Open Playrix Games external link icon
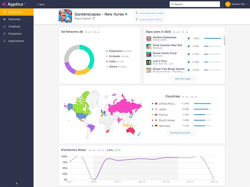This screenshot has width=250, height=187. 94,18
